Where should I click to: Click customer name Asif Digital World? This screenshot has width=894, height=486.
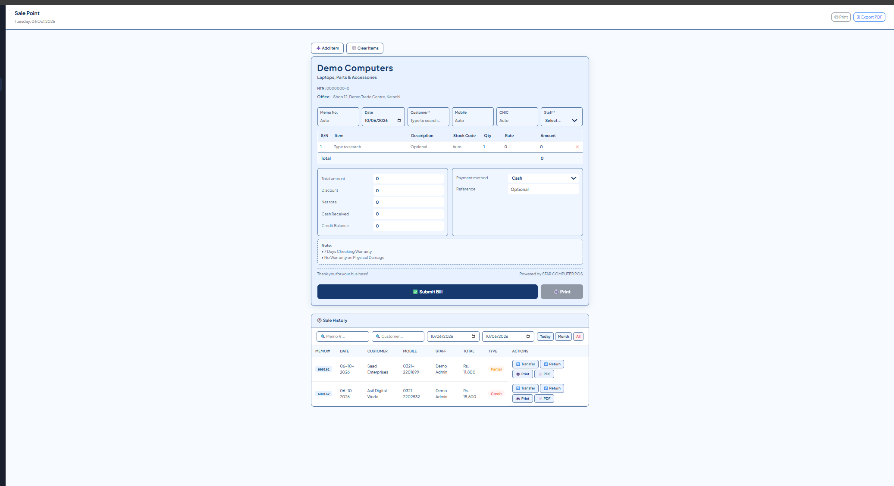(x=377, y=394)
